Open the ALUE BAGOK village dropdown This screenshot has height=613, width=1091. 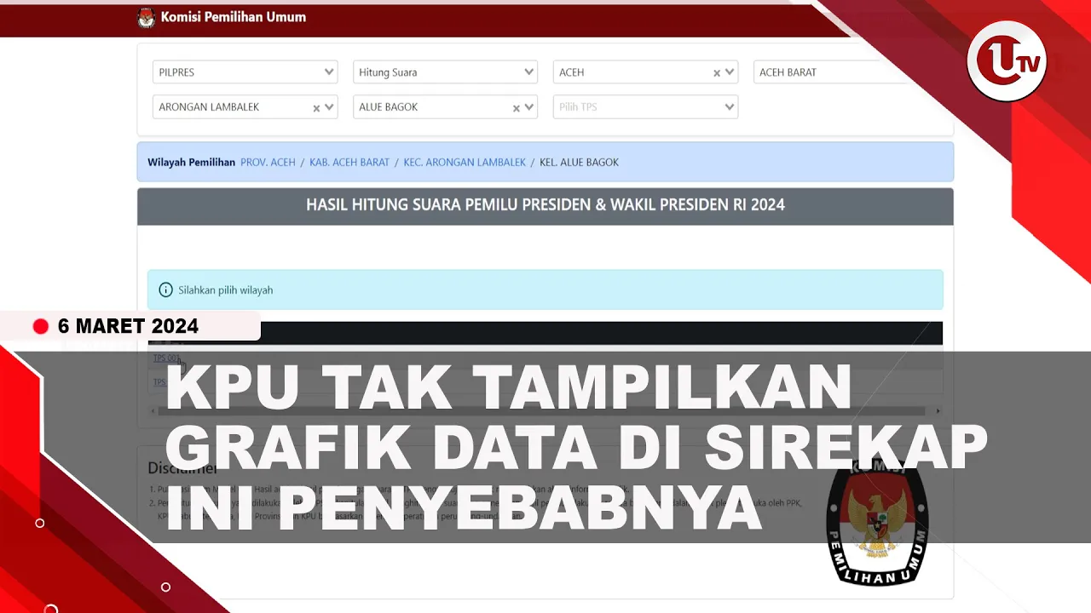click(445, 107)
